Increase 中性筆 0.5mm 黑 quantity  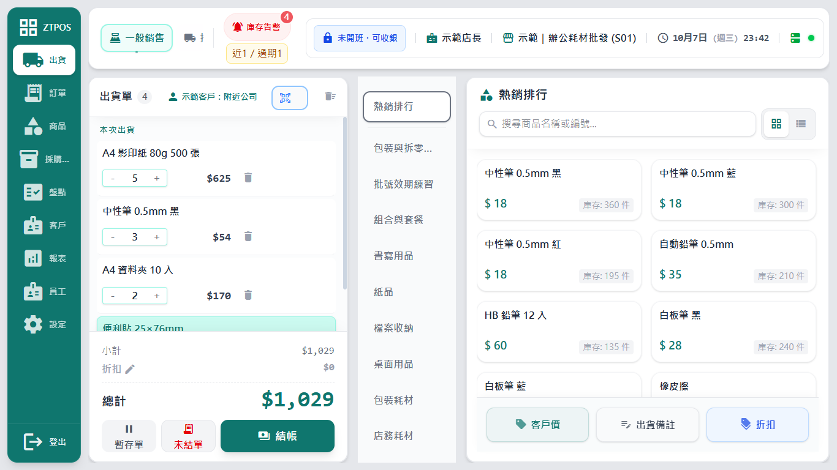tap(157, 237)
